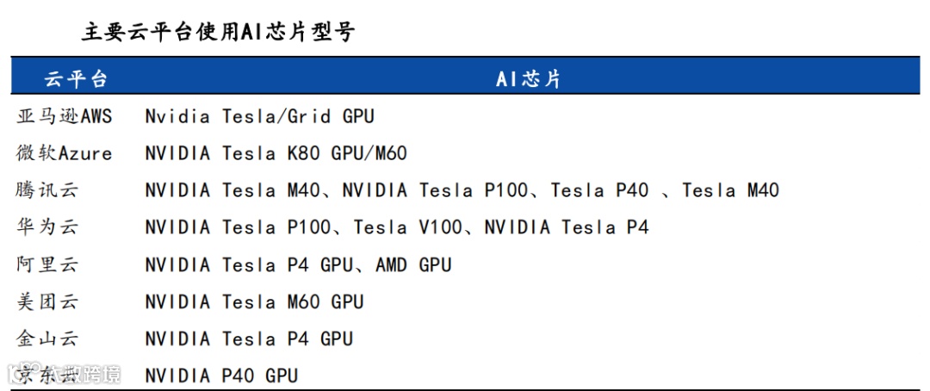Image resolution: width=930 pixels, height=391 pixels.
Task: Click the 华为云 row label
Action: coord(46,227)
